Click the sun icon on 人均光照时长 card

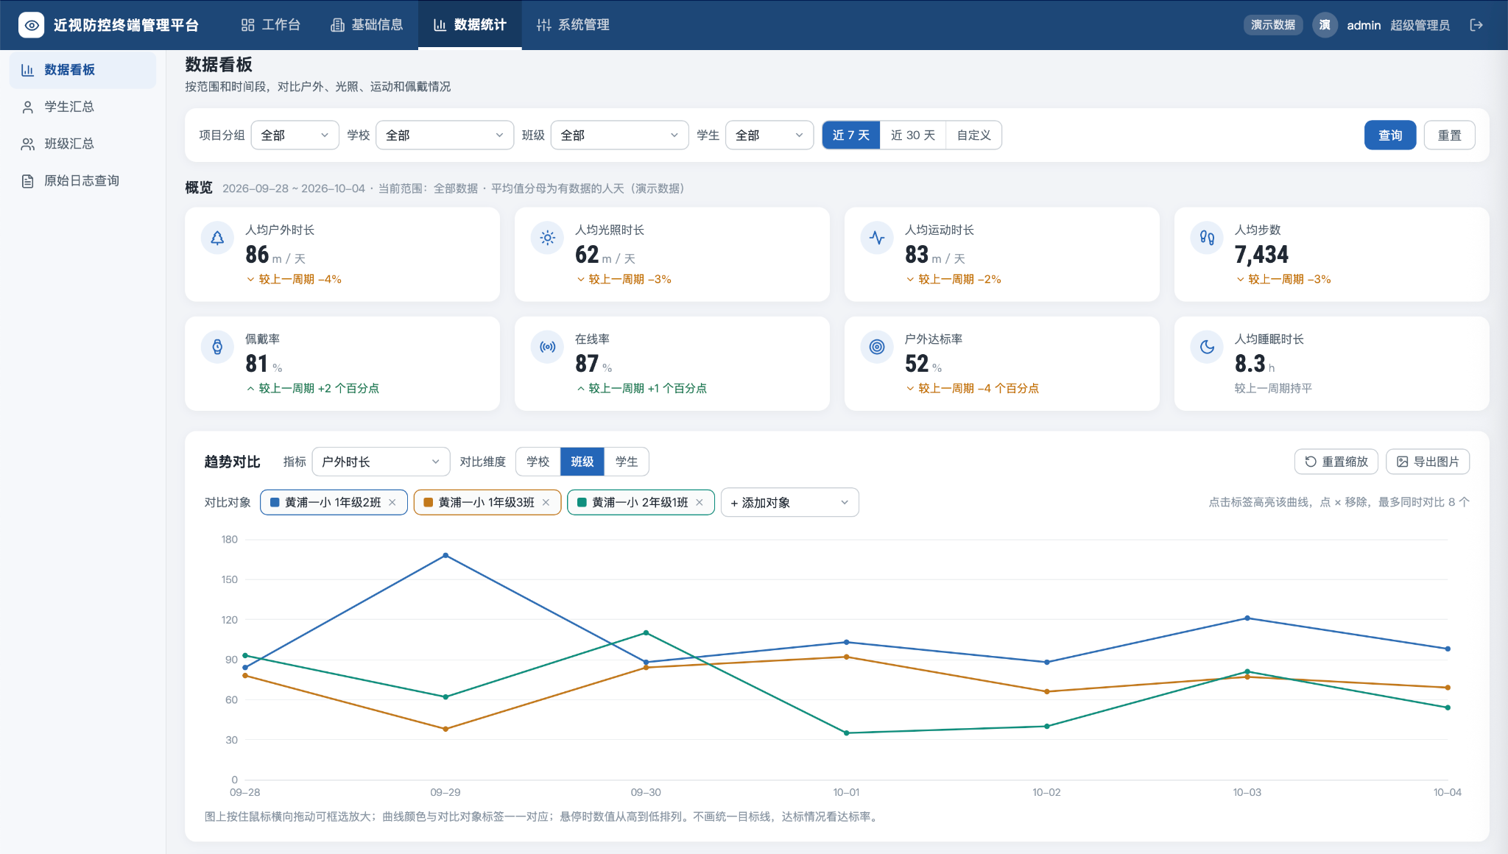point(547,238)
